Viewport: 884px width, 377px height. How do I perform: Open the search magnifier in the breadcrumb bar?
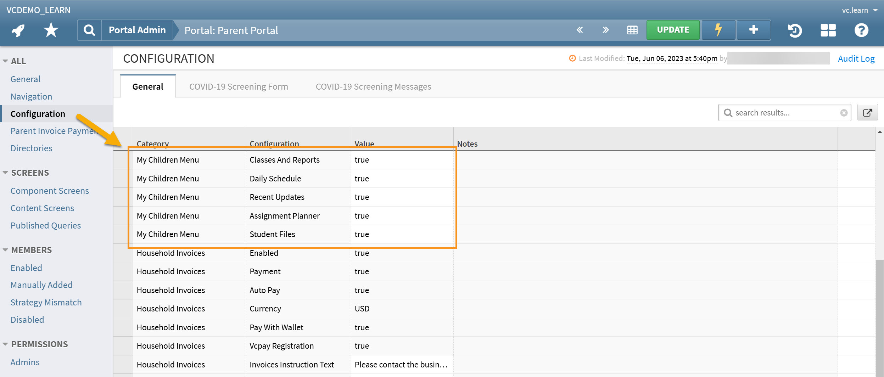[89, 30]
